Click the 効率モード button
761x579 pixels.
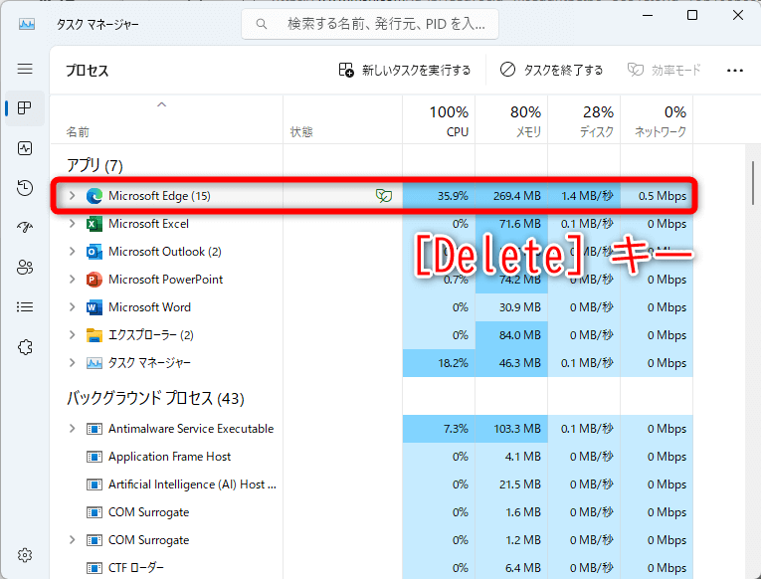tap(664, 71)
